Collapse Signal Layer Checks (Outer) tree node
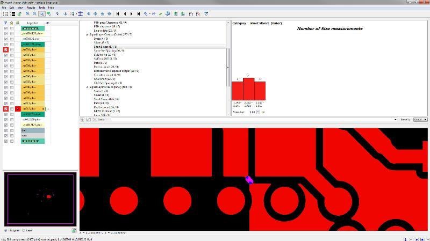The image size is (430, 241). pyautogui.click(x=88, y=35)
